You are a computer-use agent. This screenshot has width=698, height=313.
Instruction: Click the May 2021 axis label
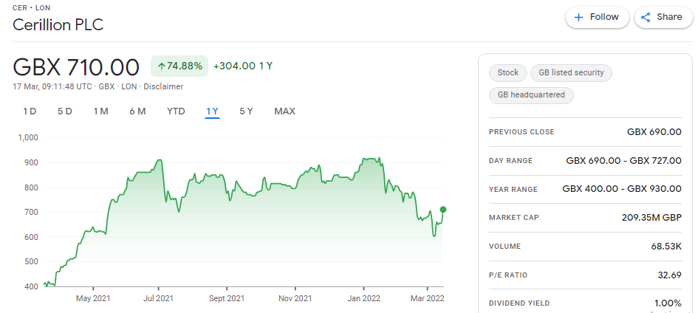point(93,298)
